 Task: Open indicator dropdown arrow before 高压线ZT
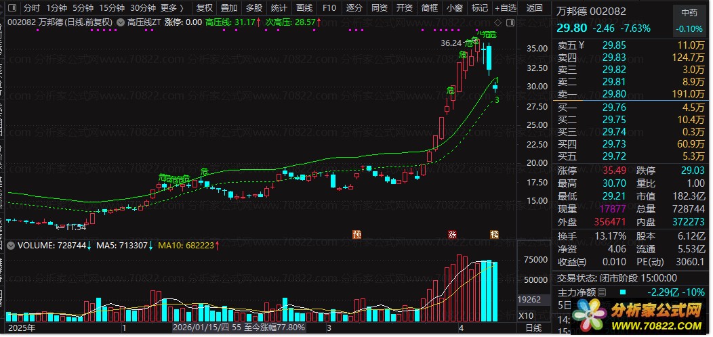(120, 22)
